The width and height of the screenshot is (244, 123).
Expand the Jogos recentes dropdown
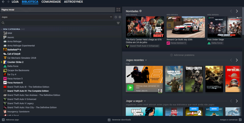click(146, 60)
